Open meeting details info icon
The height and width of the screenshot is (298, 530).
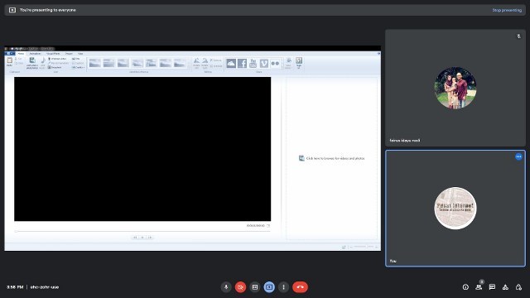point(465,287)
